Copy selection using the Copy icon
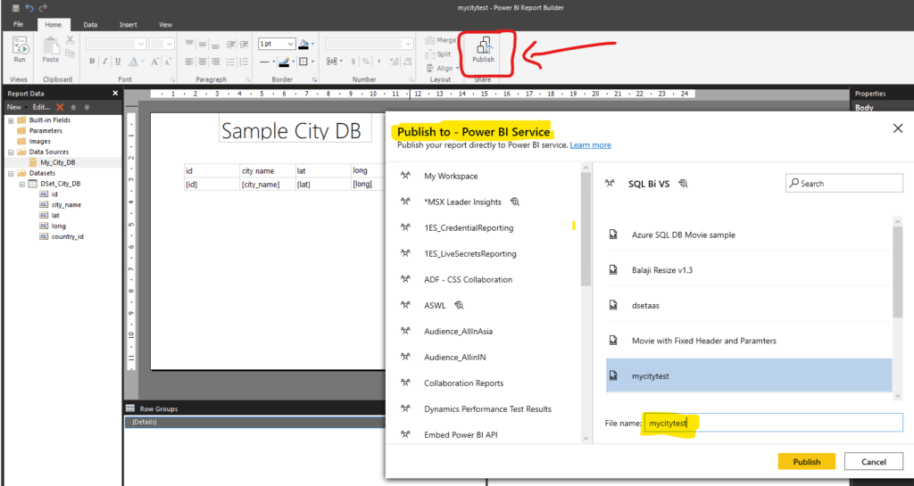Viewport: 914px width, 486px height. pos(70,54)
